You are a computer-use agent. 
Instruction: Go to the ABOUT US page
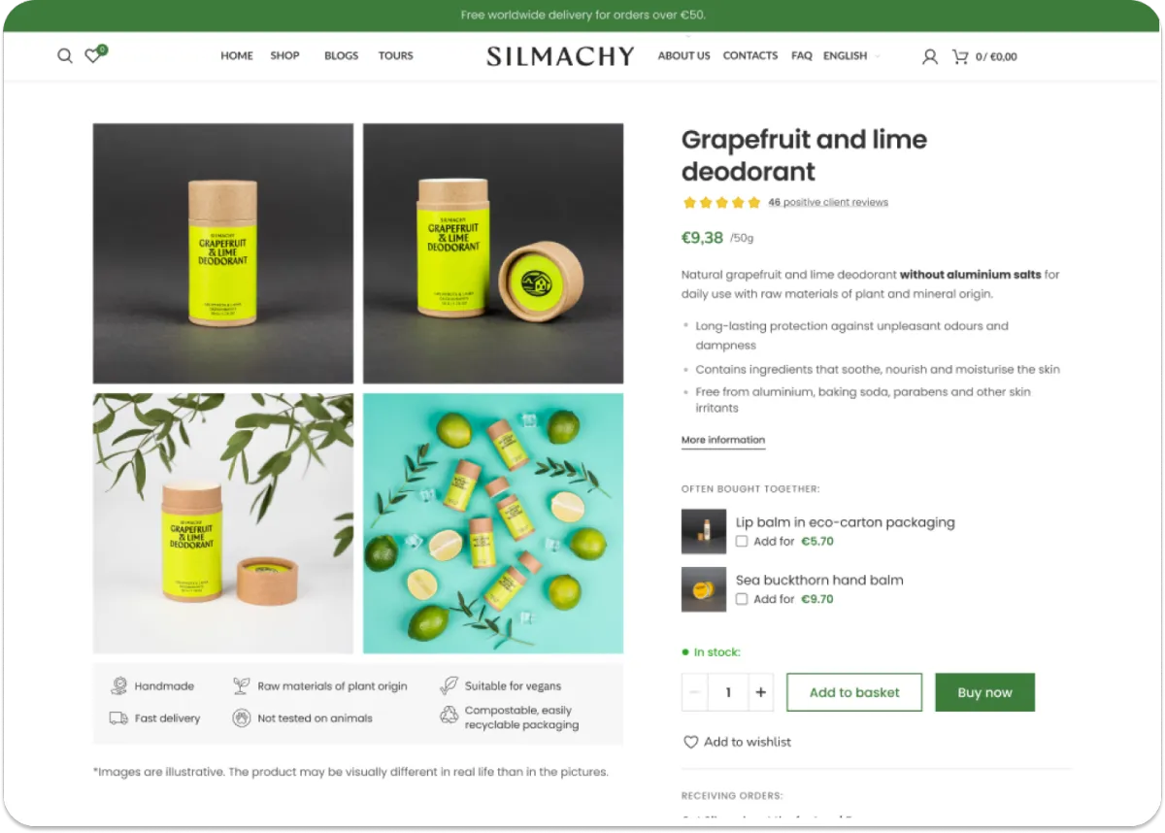pos(683,56)
